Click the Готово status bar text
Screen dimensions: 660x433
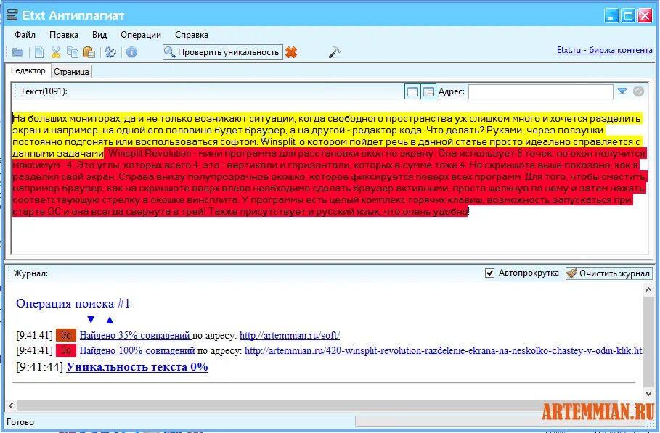(20, 422)
